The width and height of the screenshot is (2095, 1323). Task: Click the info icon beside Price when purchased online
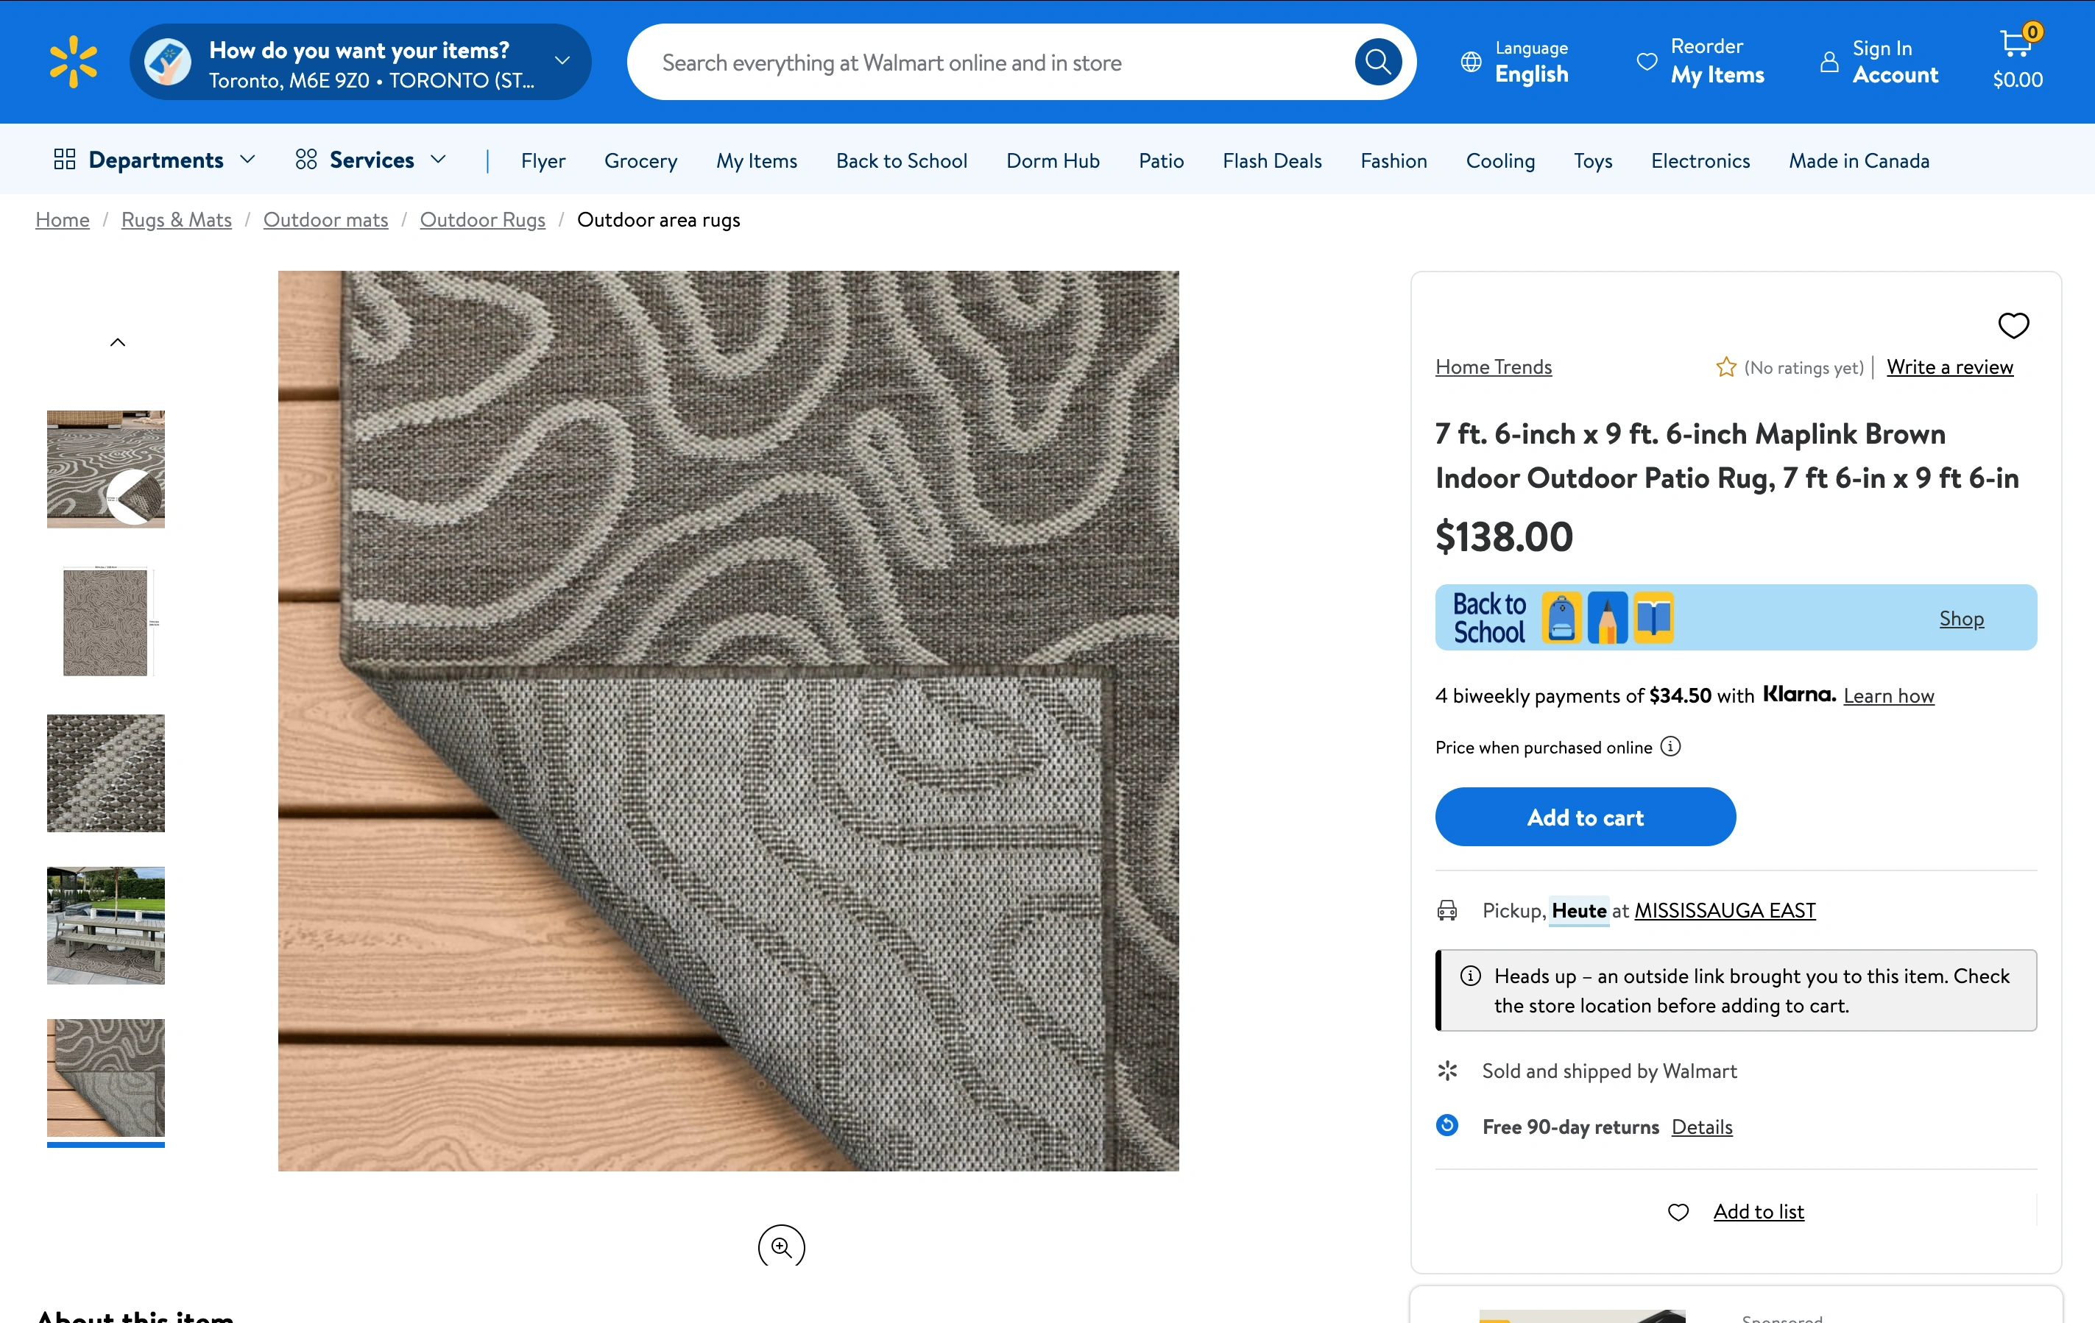1670,746
